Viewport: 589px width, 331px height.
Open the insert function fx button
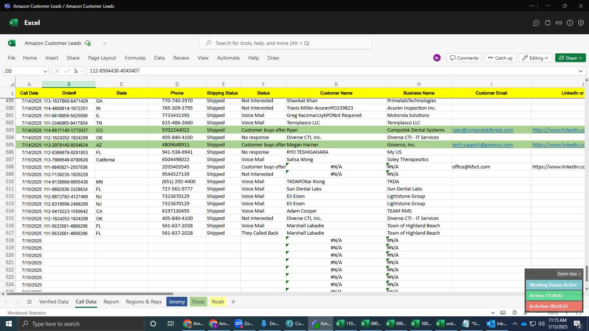click(76, 71)
